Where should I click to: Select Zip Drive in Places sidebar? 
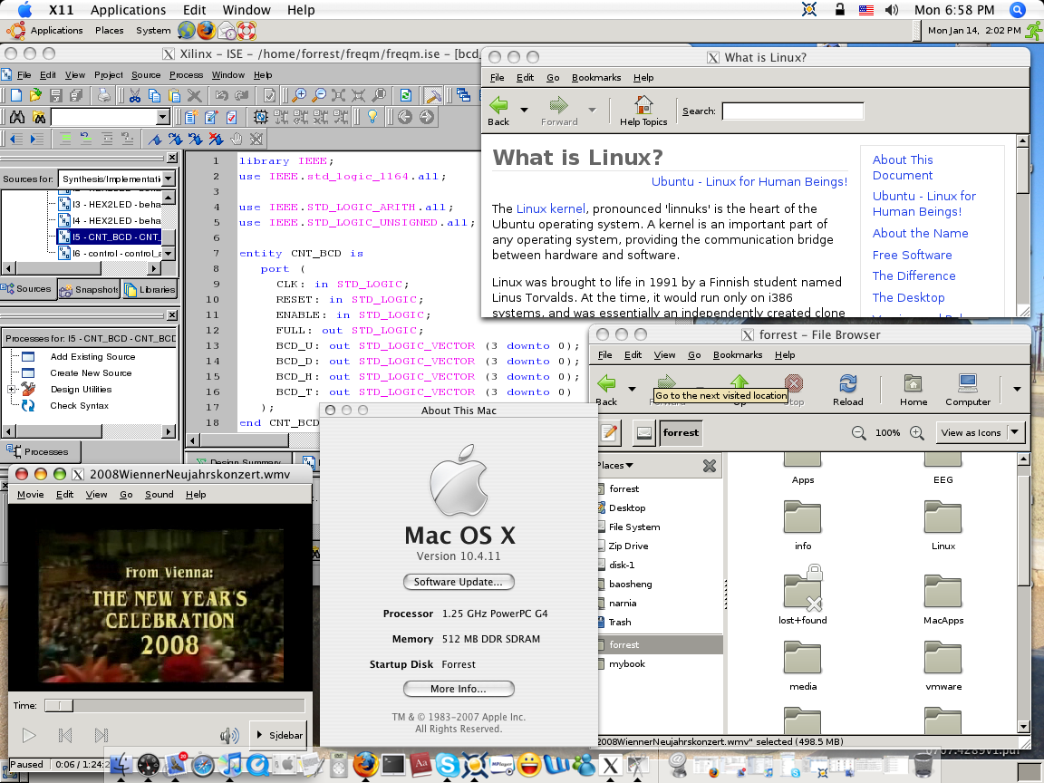click(628, 546)
